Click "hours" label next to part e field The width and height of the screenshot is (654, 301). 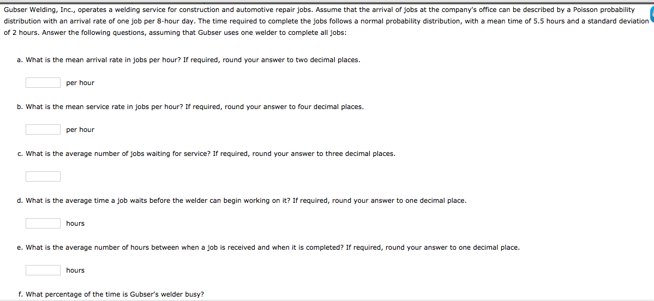point(75,270)
